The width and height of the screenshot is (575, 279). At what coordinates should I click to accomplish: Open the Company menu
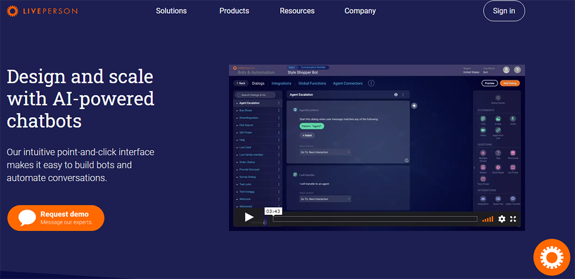(360, 11)
